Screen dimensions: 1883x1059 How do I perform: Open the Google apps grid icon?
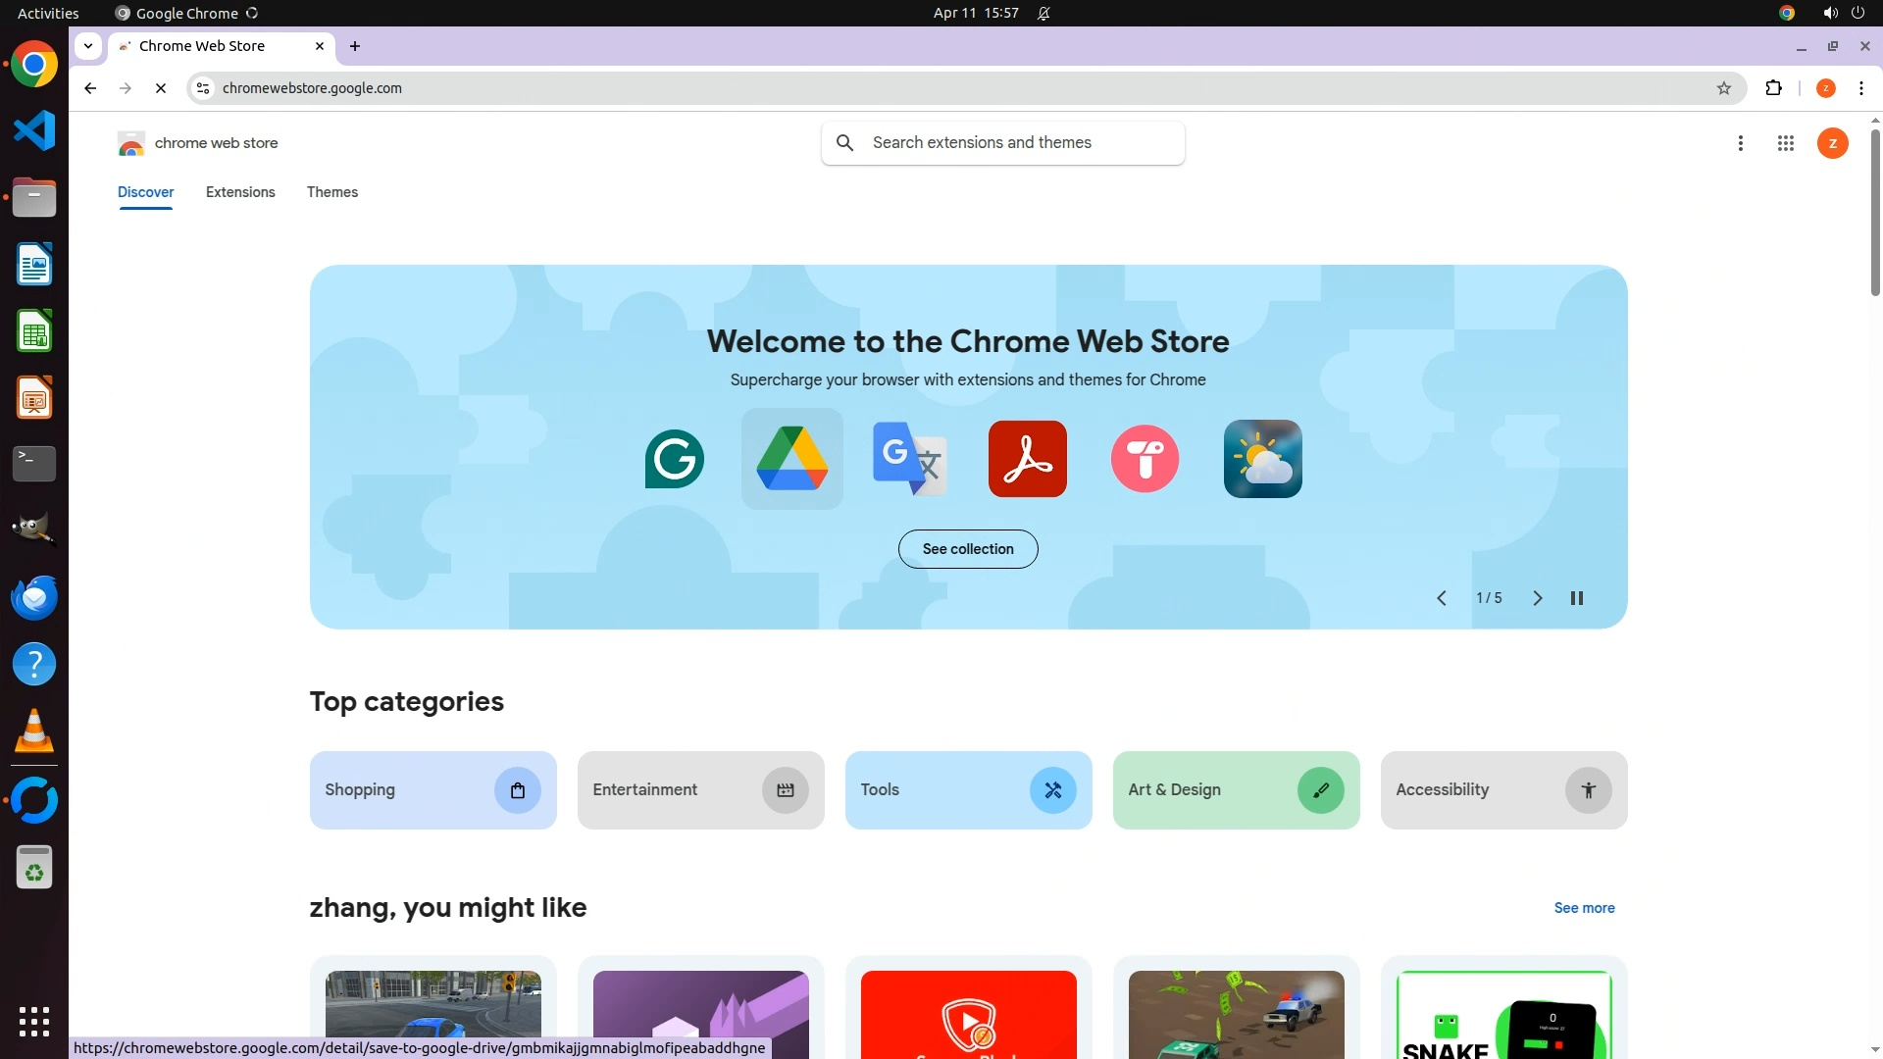[x=1785, y=143]
